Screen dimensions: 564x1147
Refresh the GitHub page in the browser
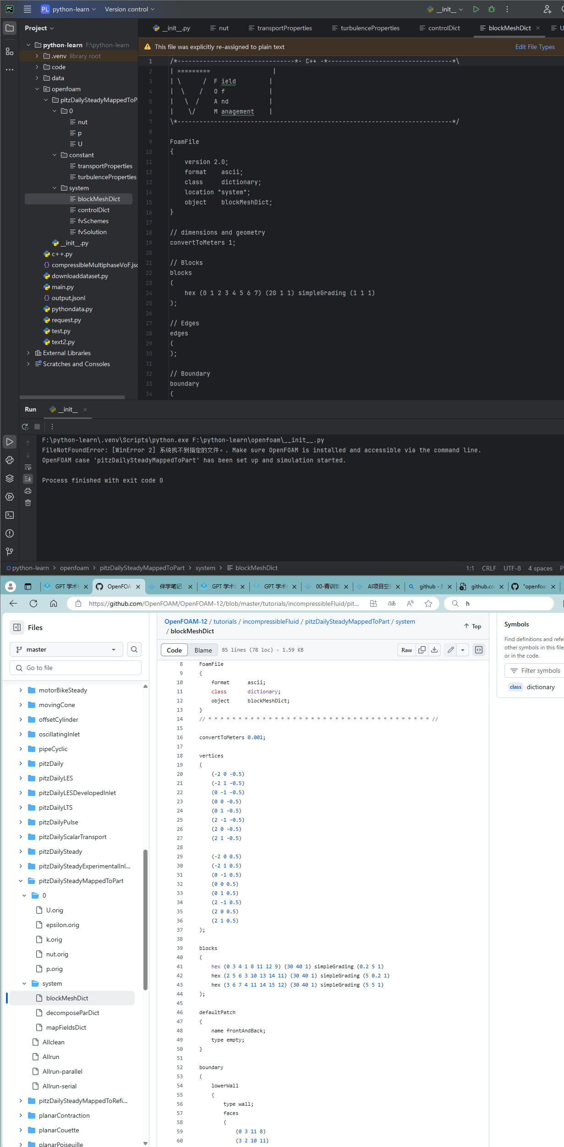[33, 604]
